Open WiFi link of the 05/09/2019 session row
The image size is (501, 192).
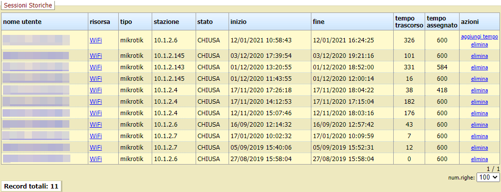(96, 148)
